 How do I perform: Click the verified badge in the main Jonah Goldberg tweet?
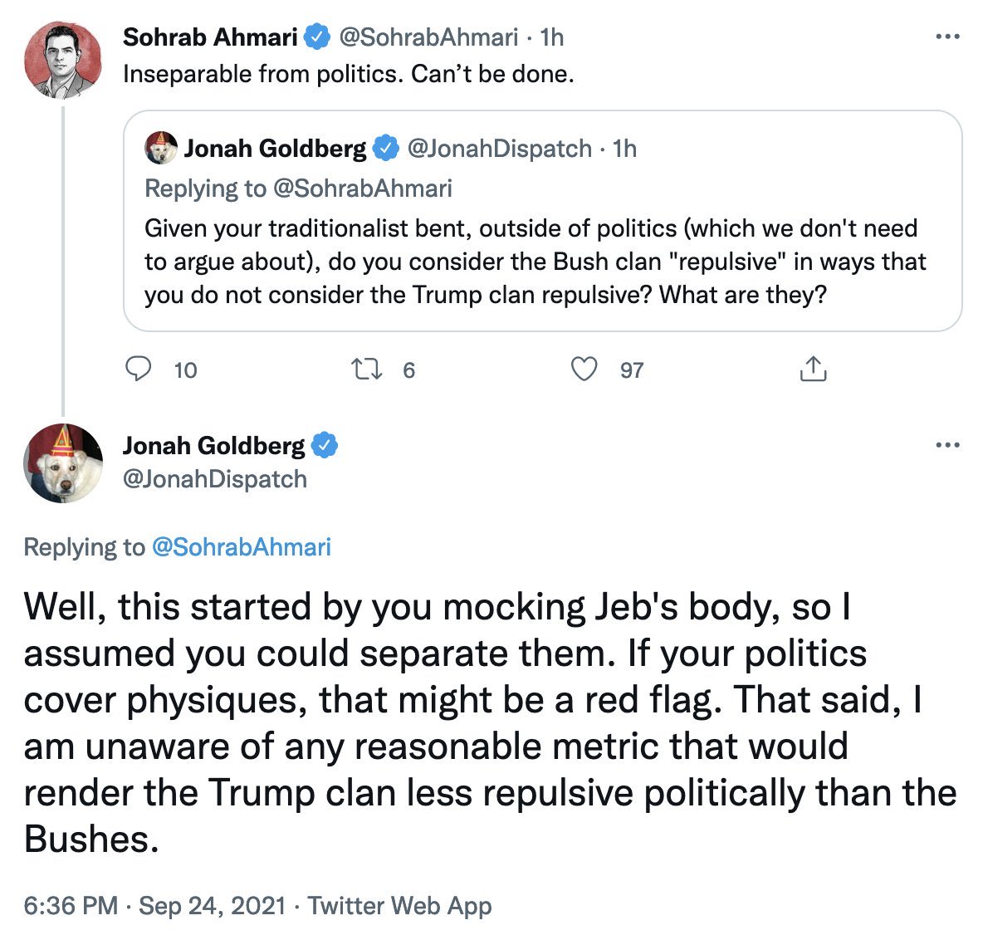325,446
